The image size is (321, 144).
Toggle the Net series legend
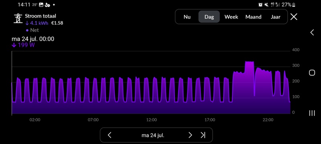(33, 30)
